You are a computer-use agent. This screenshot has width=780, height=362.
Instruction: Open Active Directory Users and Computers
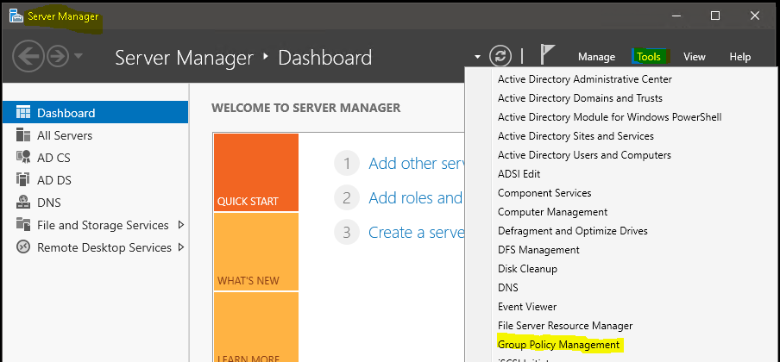584,155
